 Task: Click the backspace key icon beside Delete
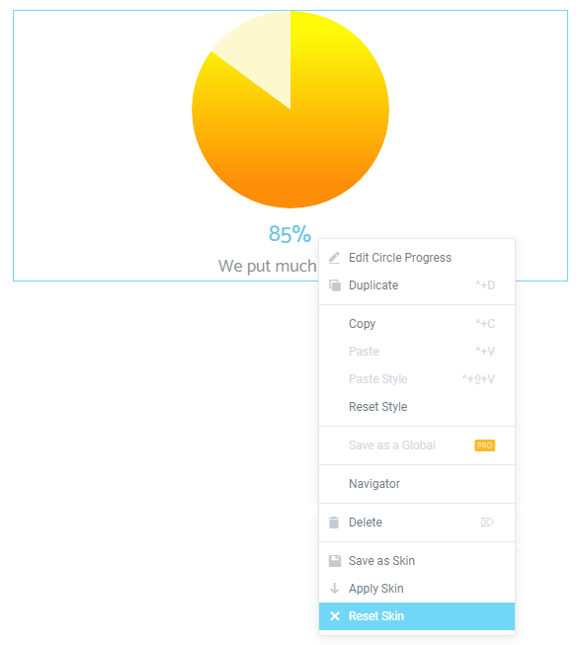[487, 522]
